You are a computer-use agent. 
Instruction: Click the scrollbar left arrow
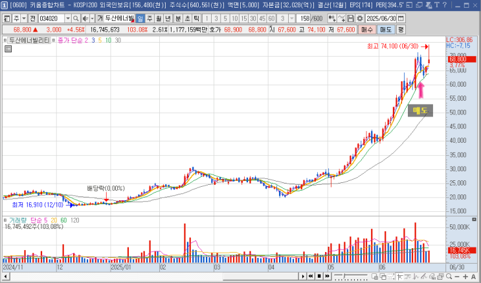coord(6,277)
